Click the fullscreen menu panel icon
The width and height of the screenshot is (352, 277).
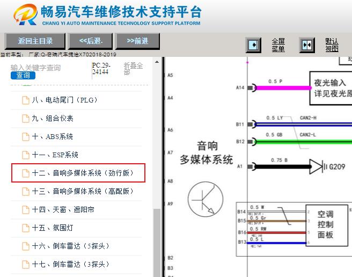pyautogui.click(x=253, y=45)
